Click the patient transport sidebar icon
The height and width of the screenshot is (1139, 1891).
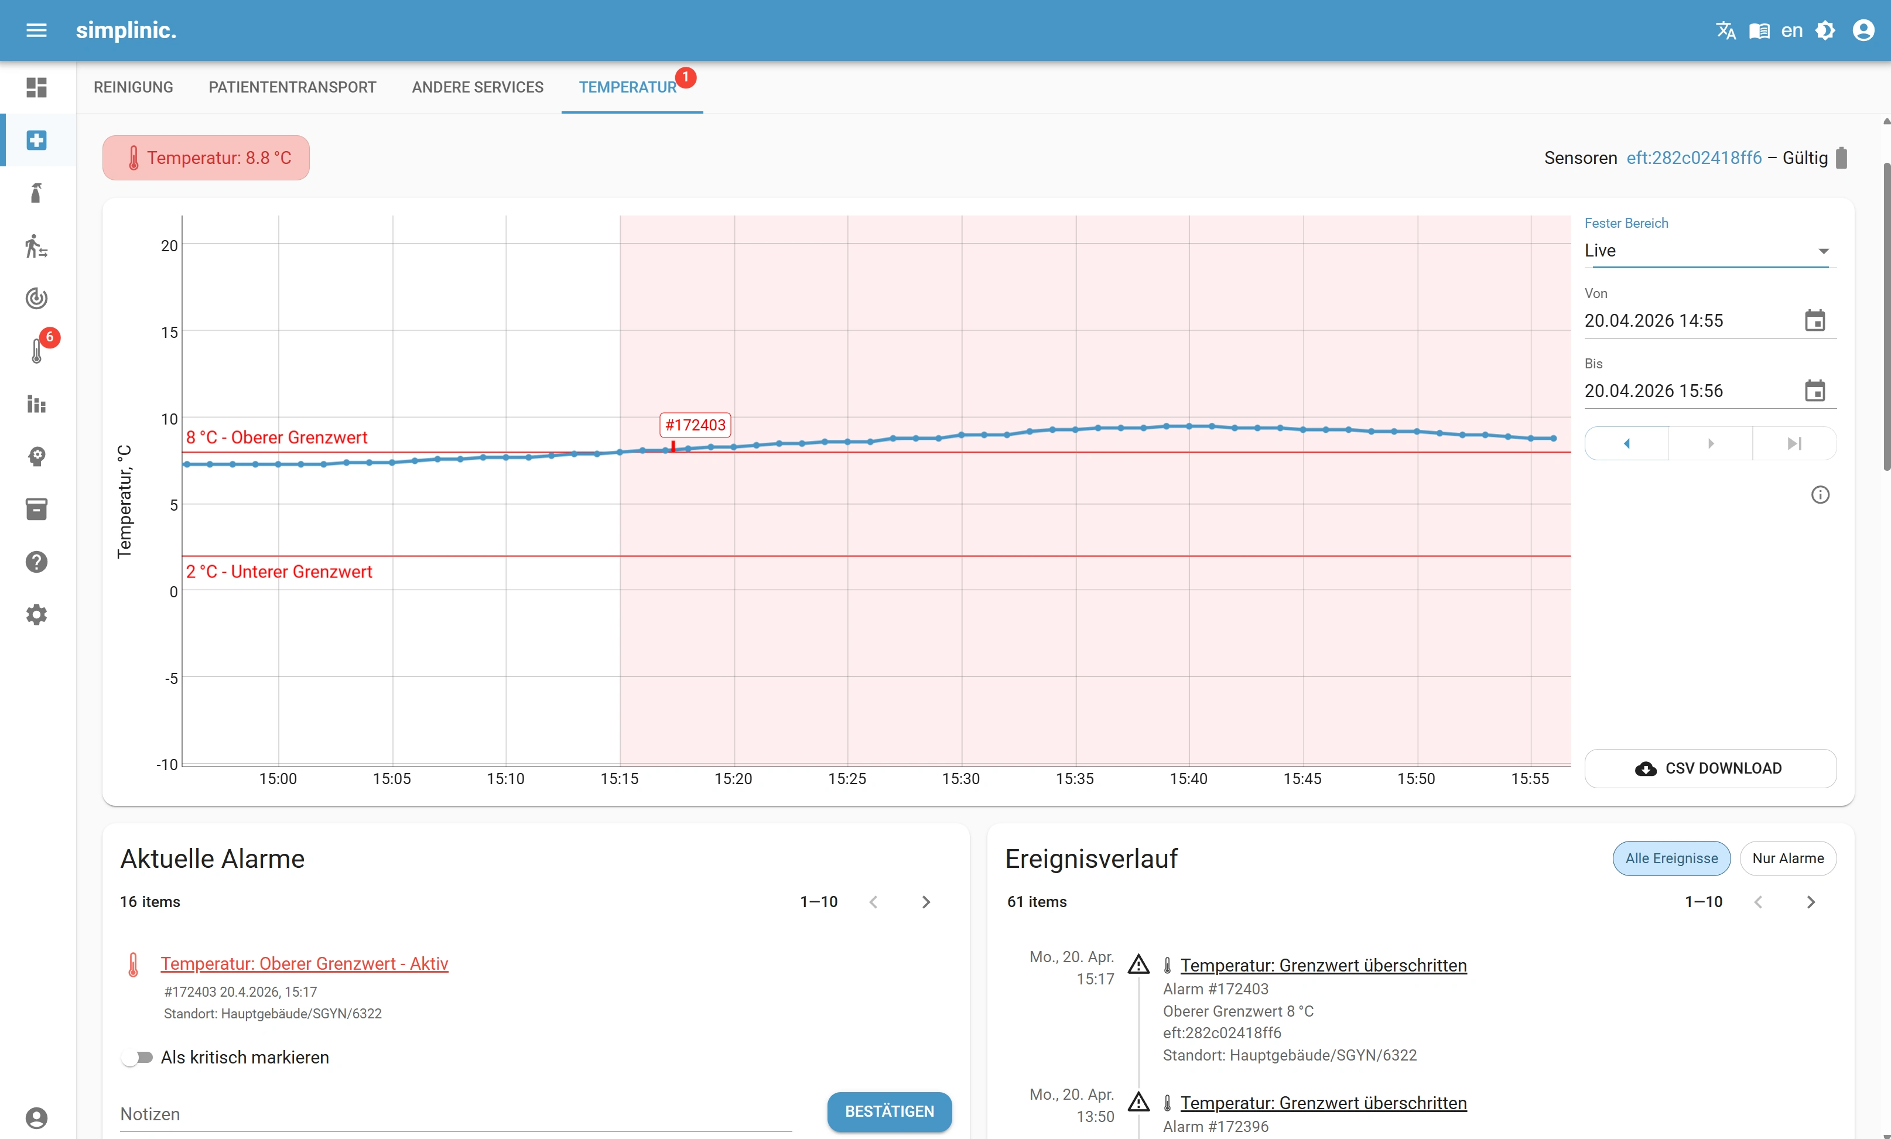point(36,247)
